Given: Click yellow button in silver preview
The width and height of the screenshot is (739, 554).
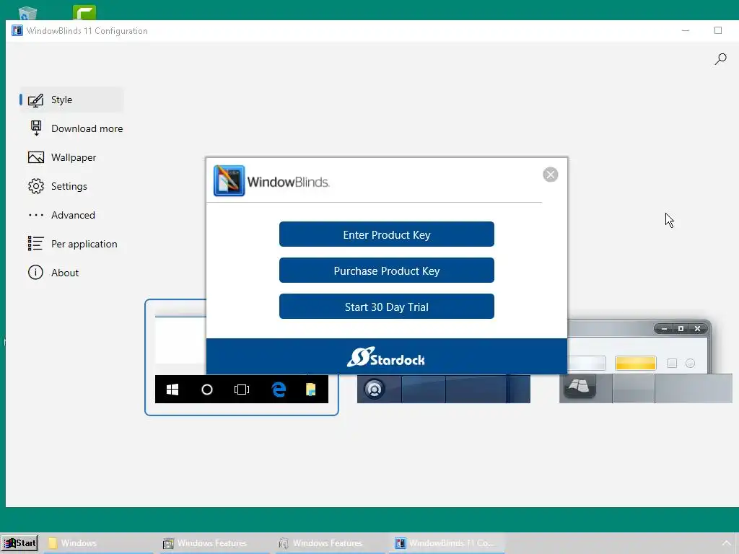Looking at the screenshot, I should tap(635, 364).
